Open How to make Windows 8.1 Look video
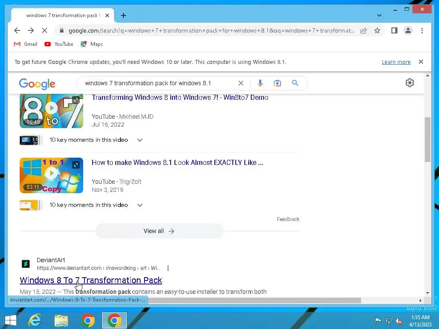The height and width of the screenshot is (329, 439). pos(177,162)
